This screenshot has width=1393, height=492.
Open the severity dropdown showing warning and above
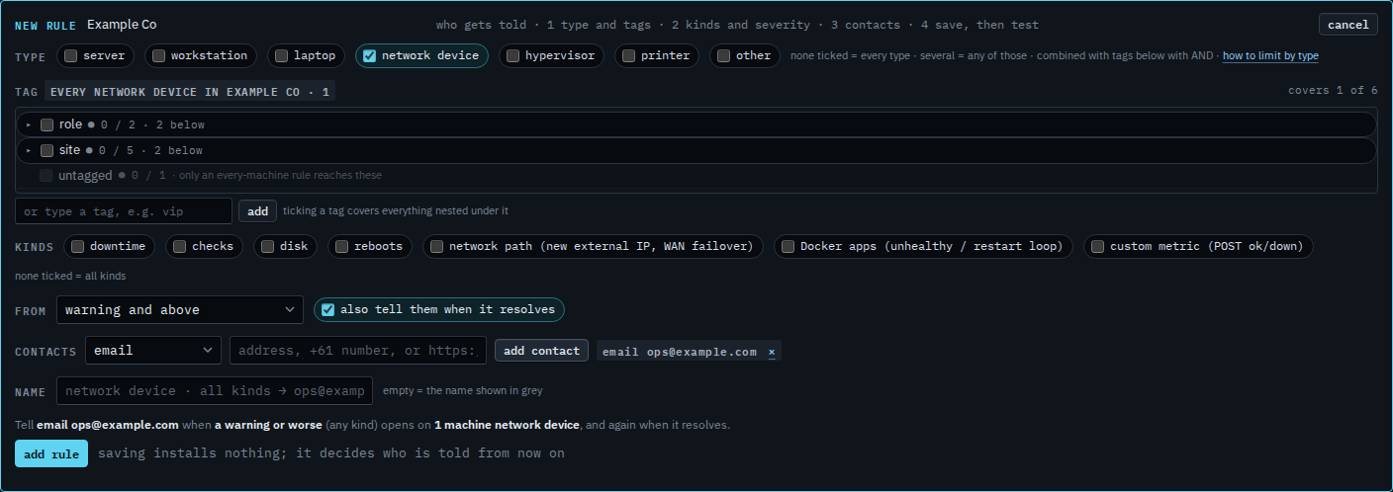180,310
